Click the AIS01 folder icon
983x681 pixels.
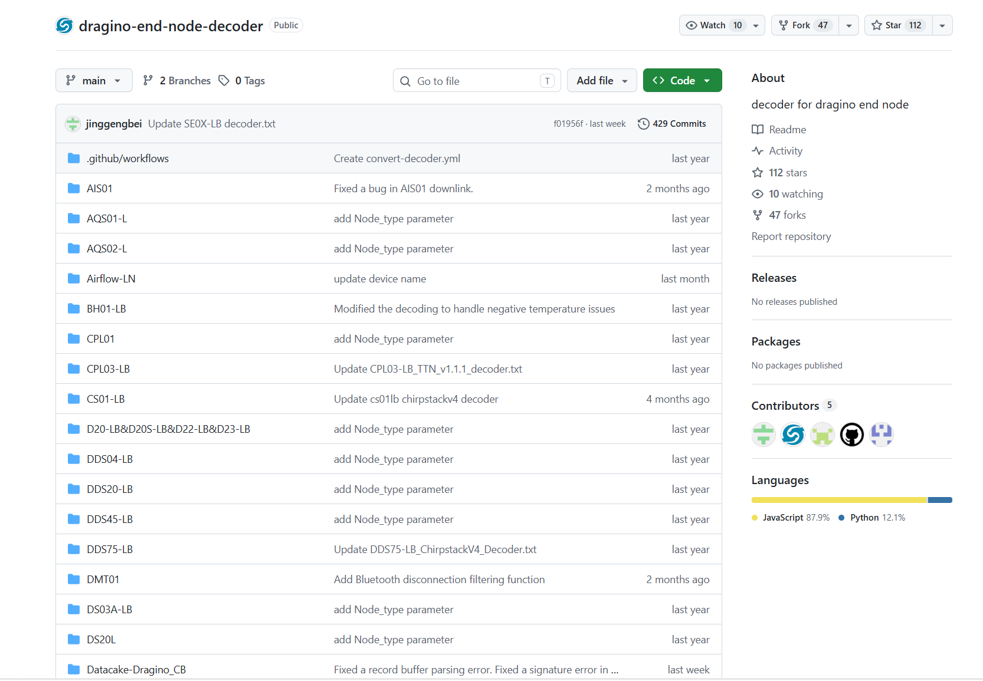pos(74,188)
